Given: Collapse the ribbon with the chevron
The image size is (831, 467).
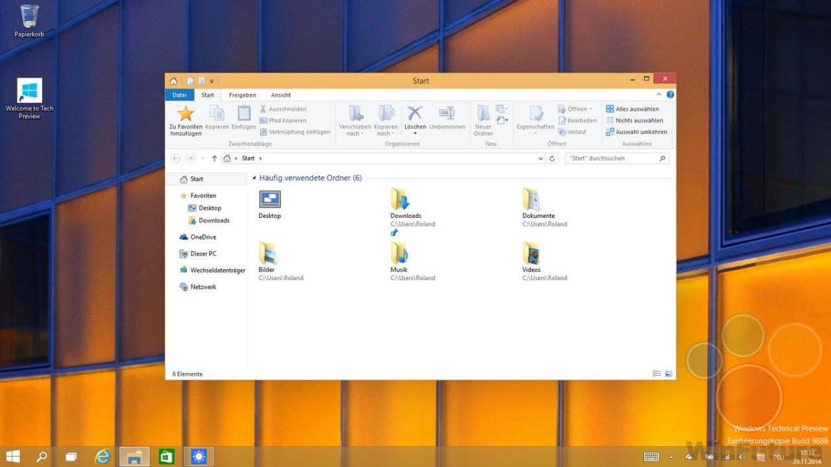Looking at the screenshot, I should [660, 95].
